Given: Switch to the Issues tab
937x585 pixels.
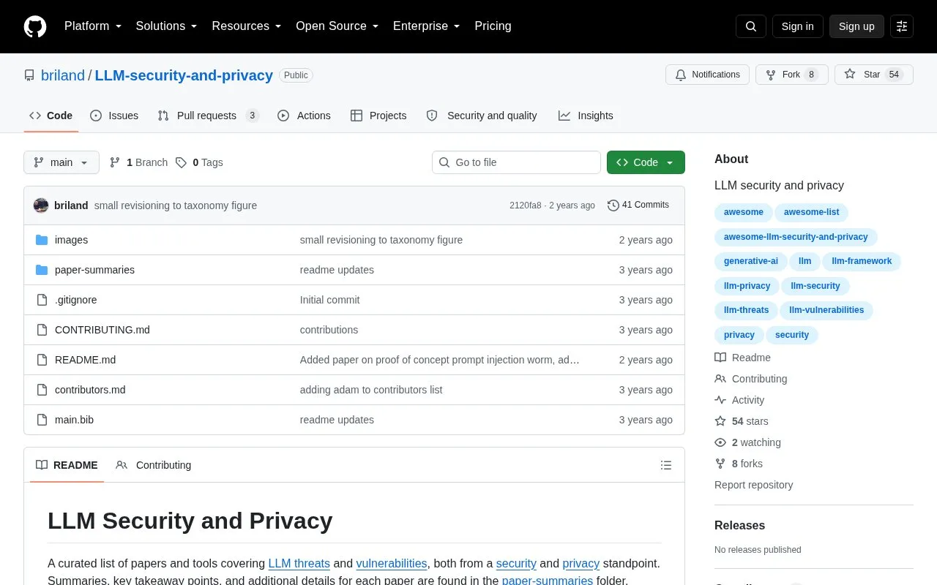Looking at the screenshot, I should (x=114, y=116).
